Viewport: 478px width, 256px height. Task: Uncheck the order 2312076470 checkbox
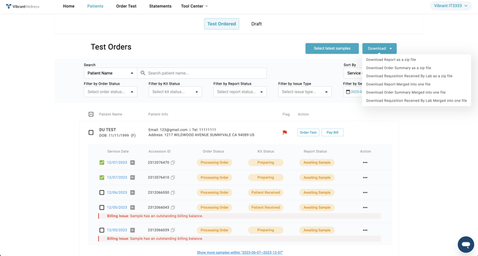click(102, 163)
